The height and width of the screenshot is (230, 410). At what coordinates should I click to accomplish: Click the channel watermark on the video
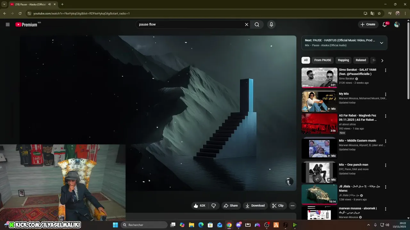click(289, 182)
